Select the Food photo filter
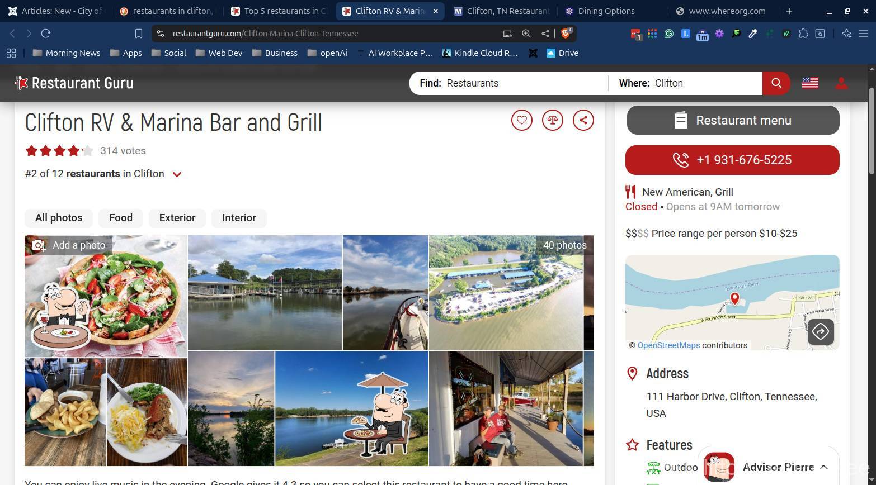This screenshot has width=876, height=485. point(121,218)
